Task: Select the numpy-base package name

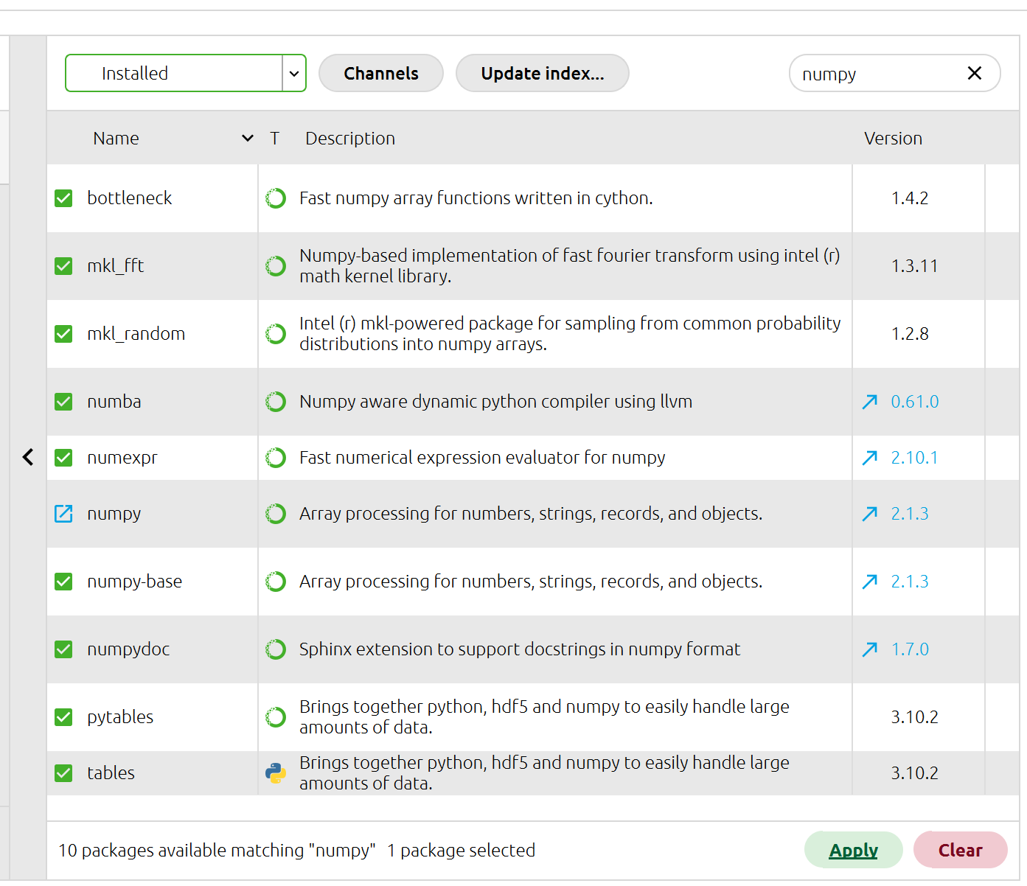Action: tap(135, 582)
